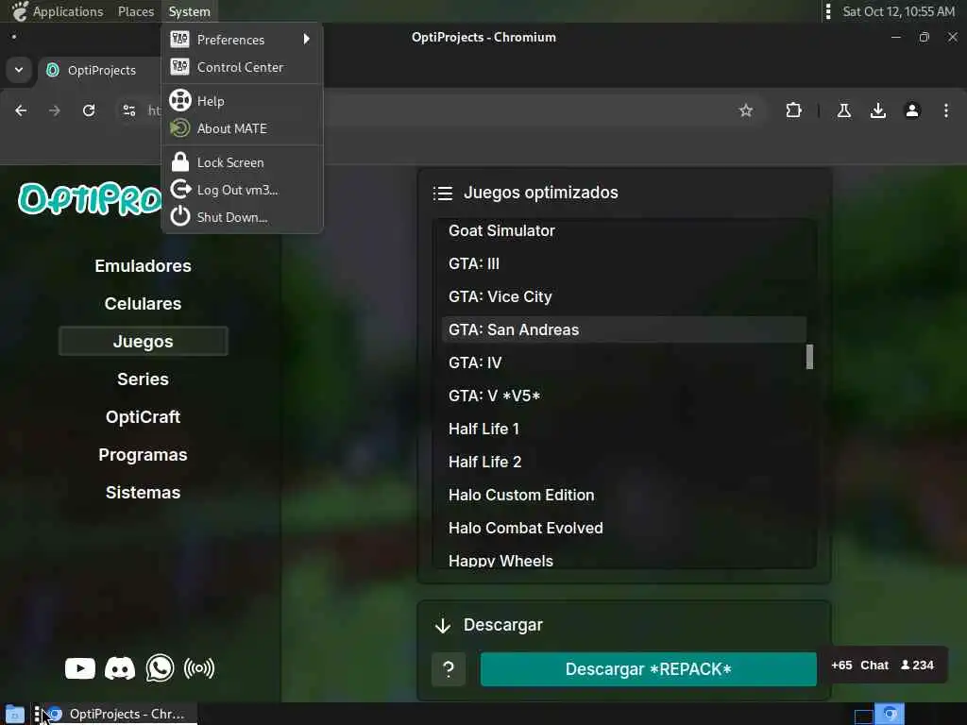The image size is (967, 725).
Task: Select Halo Custom Edition in the list
Action: click(x=624, y=495)
